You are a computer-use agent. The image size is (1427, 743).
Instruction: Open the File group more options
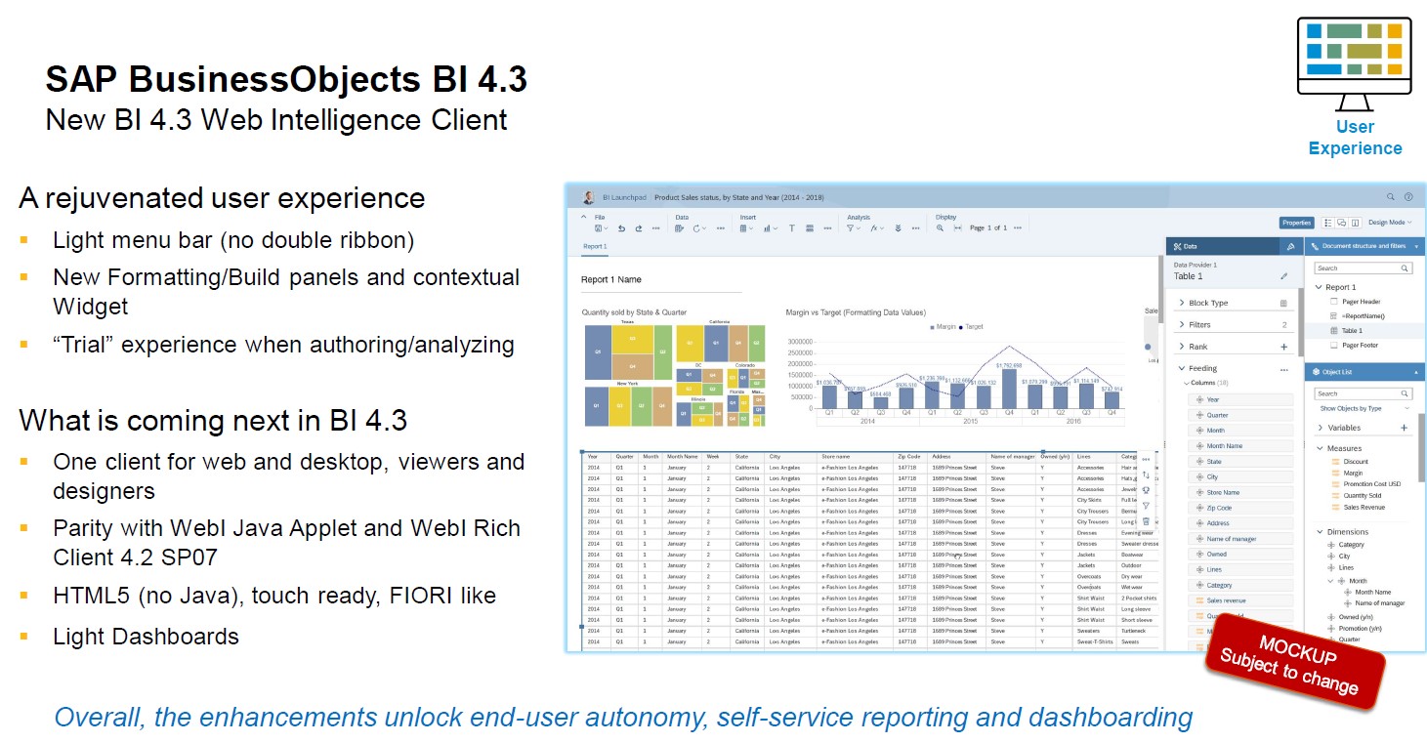[x=655, y=228]
